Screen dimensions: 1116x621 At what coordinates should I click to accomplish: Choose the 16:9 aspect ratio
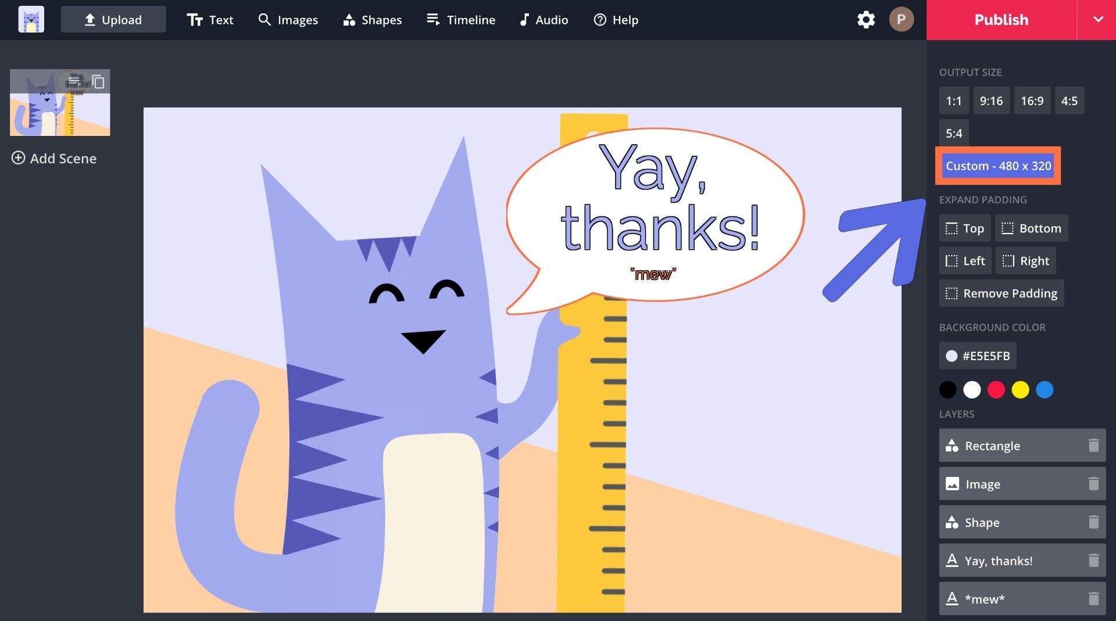(1032, 101)
